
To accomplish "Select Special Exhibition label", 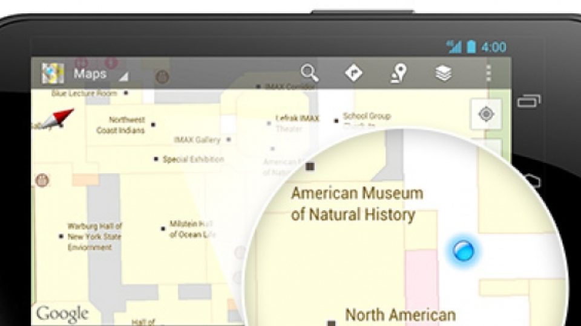I will tap(194, 159).
